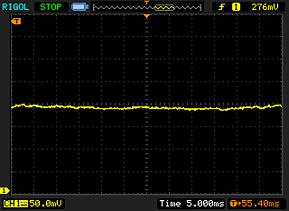Click the waveform memory overview bar
Image resolution: width=289 pixels, height=211 pixels.
(x=147, y=8)
